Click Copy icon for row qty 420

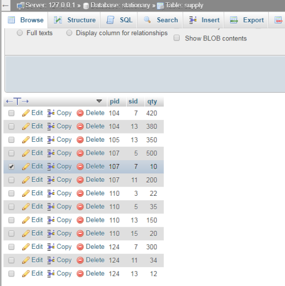tap(51, 113)
